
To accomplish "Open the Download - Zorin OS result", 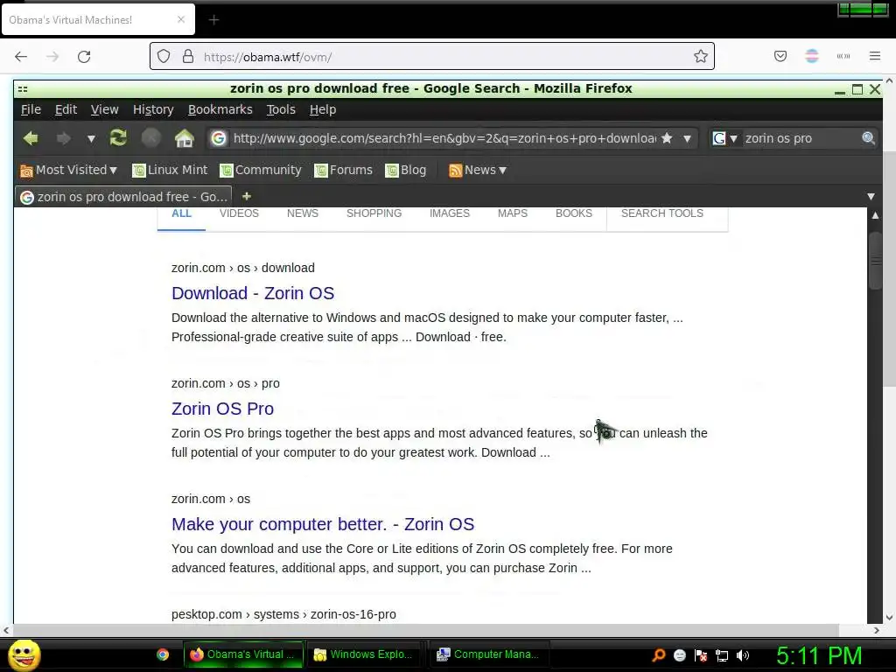I will [x=253, y=293].
